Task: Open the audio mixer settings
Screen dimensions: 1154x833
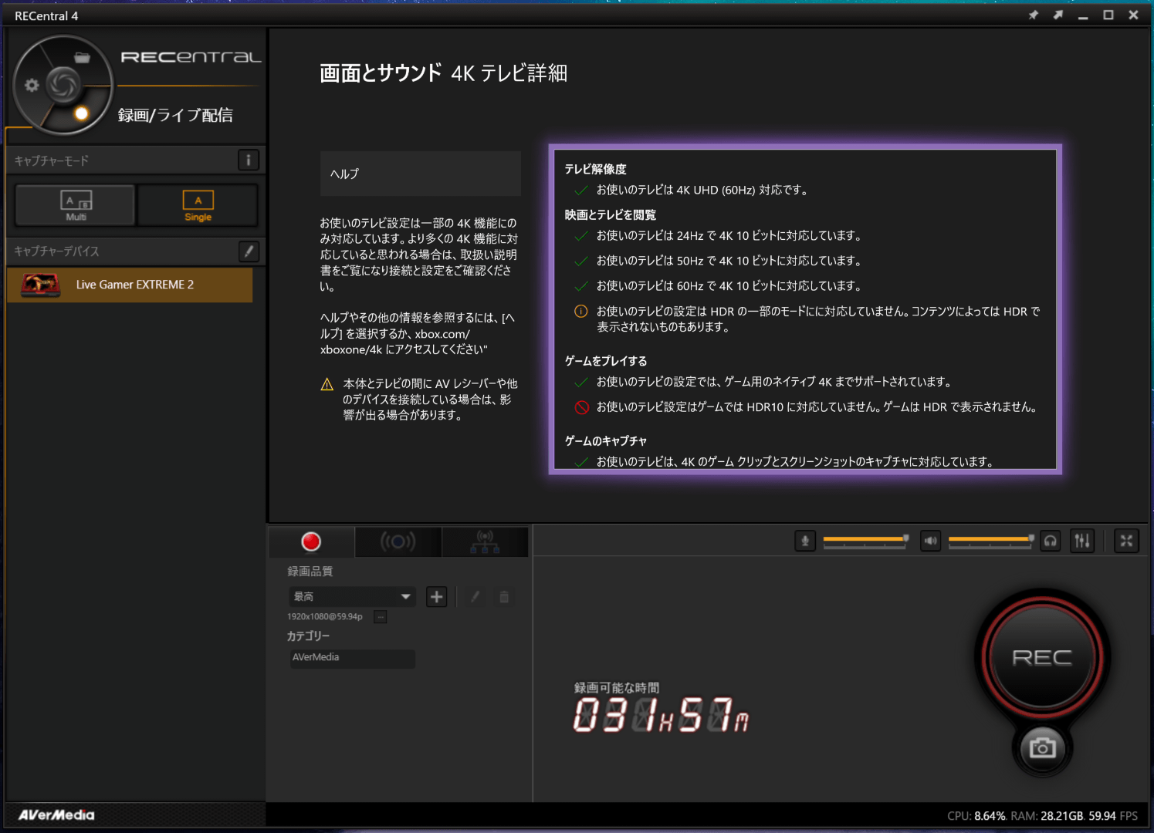Action: (1082, 541)
